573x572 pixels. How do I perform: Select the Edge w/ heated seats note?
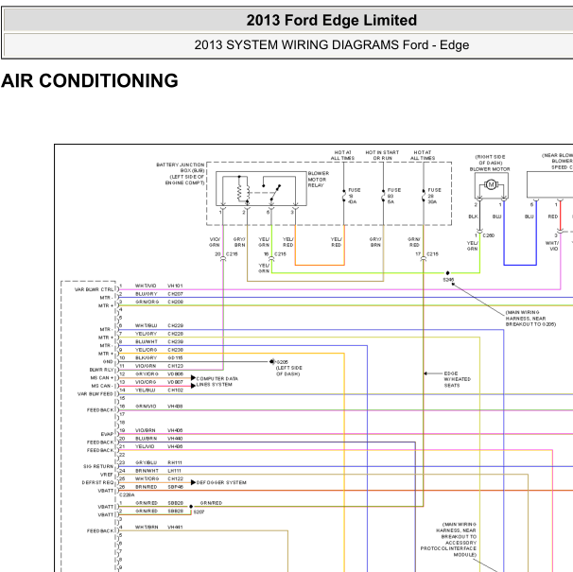point(457,379)
